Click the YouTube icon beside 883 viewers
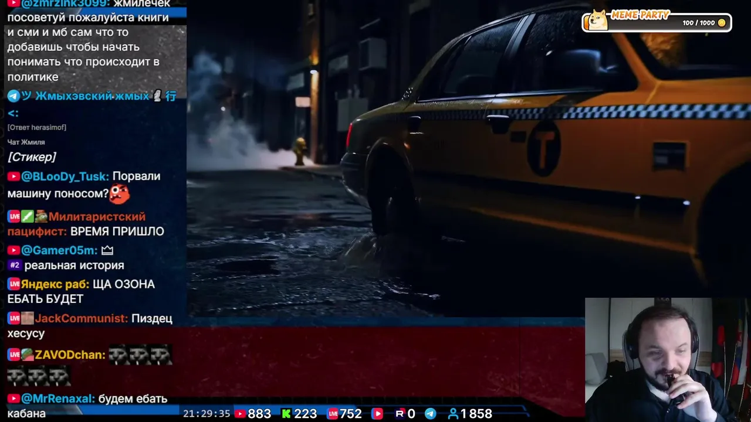The width and height of the screenshot is (751, 422). click(239, 414)
